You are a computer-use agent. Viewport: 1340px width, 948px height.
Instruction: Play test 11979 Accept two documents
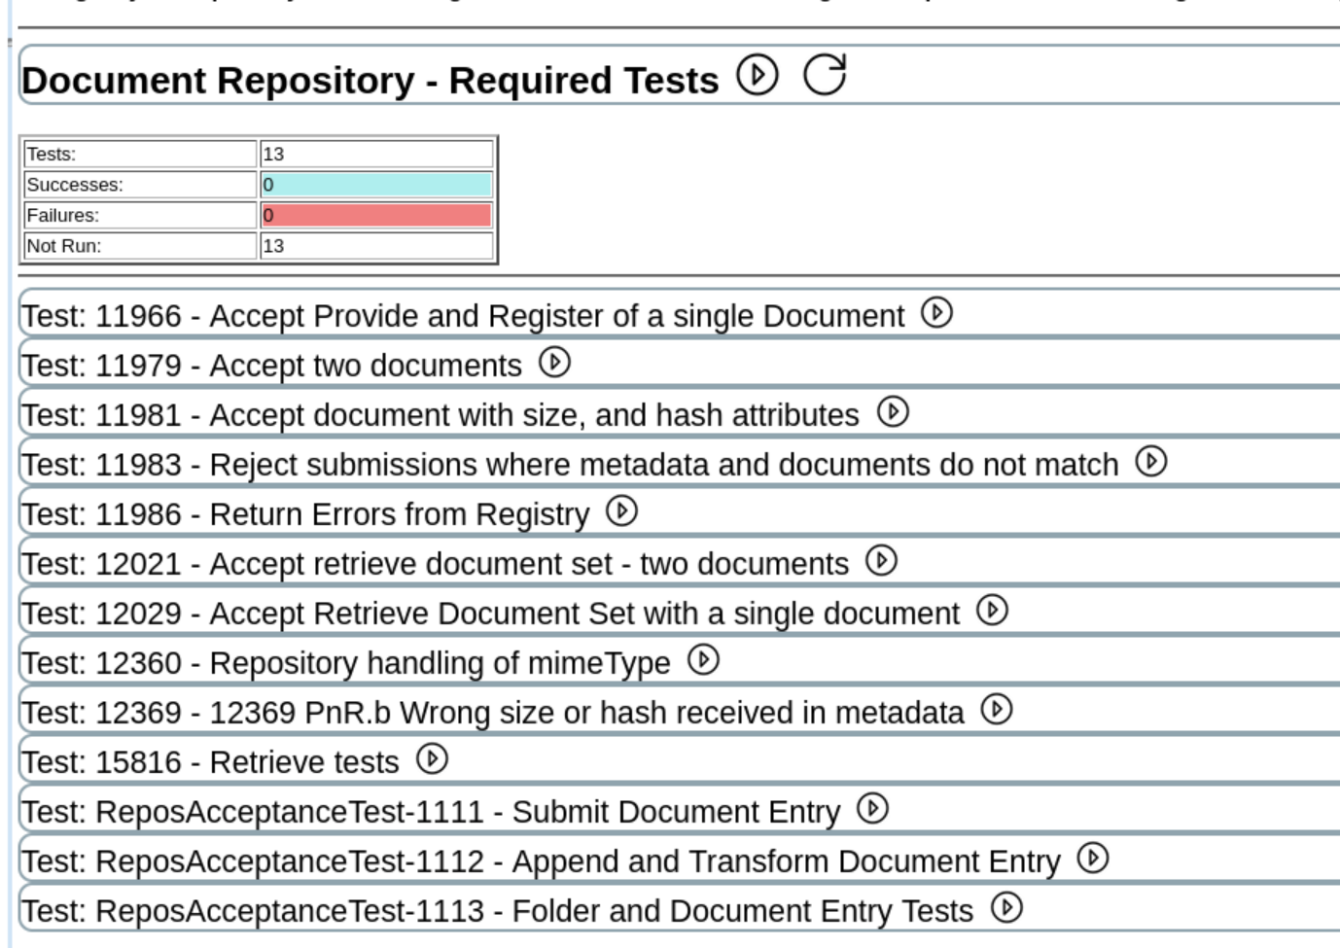pos(554,363)
